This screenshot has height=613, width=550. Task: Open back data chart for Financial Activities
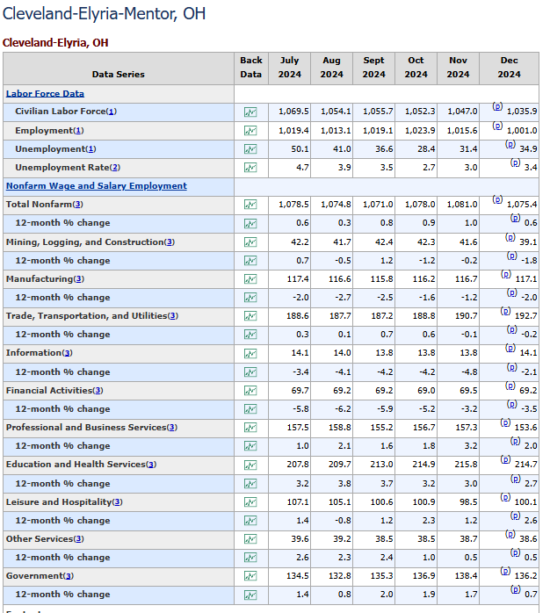(250, 391)
